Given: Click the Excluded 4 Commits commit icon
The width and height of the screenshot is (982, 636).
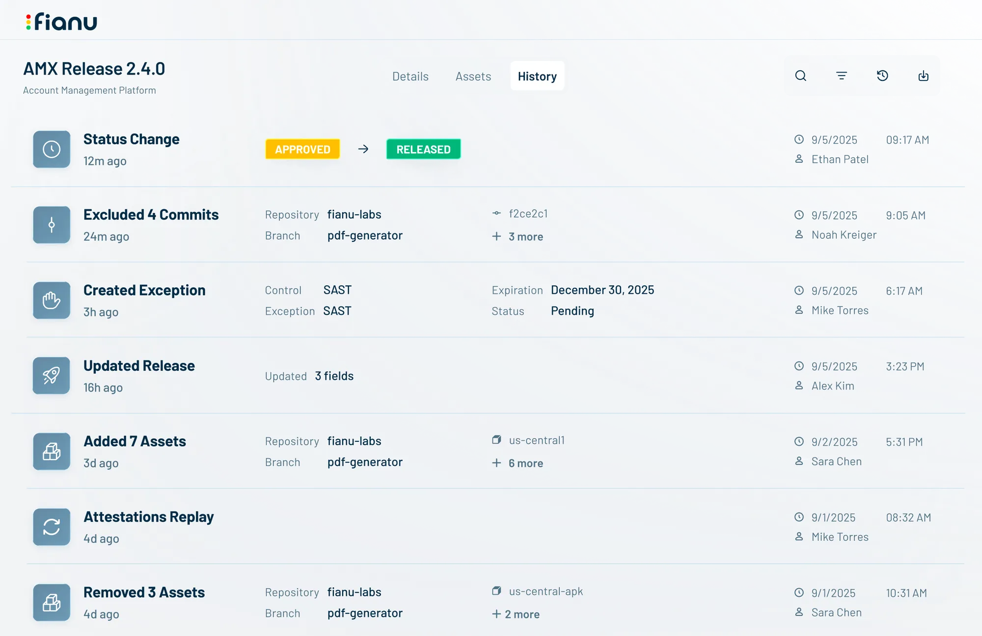Looking at the screenshot, I should click(x=52, y=225).
